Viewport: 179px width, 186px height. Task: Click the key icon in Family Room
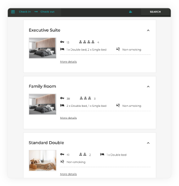coord(62,98)
